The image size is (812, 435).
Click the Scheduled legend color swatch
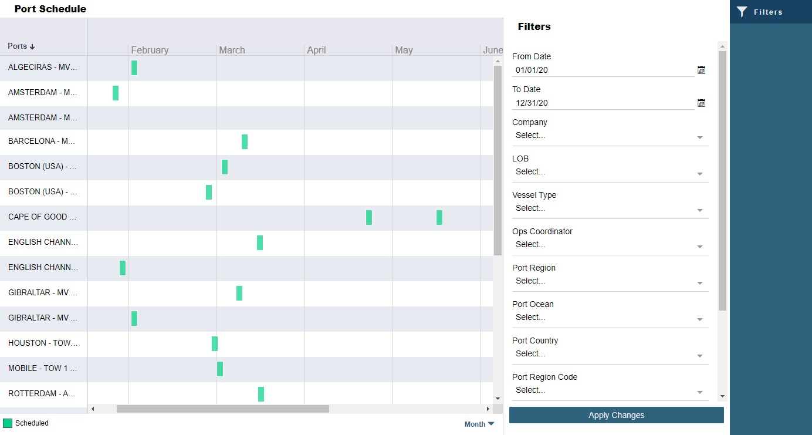click(9, 423)
